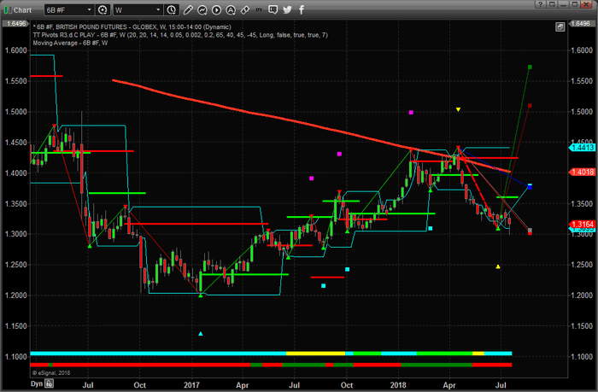
Task: Click the icon next to Dyn
Action: 50,383
